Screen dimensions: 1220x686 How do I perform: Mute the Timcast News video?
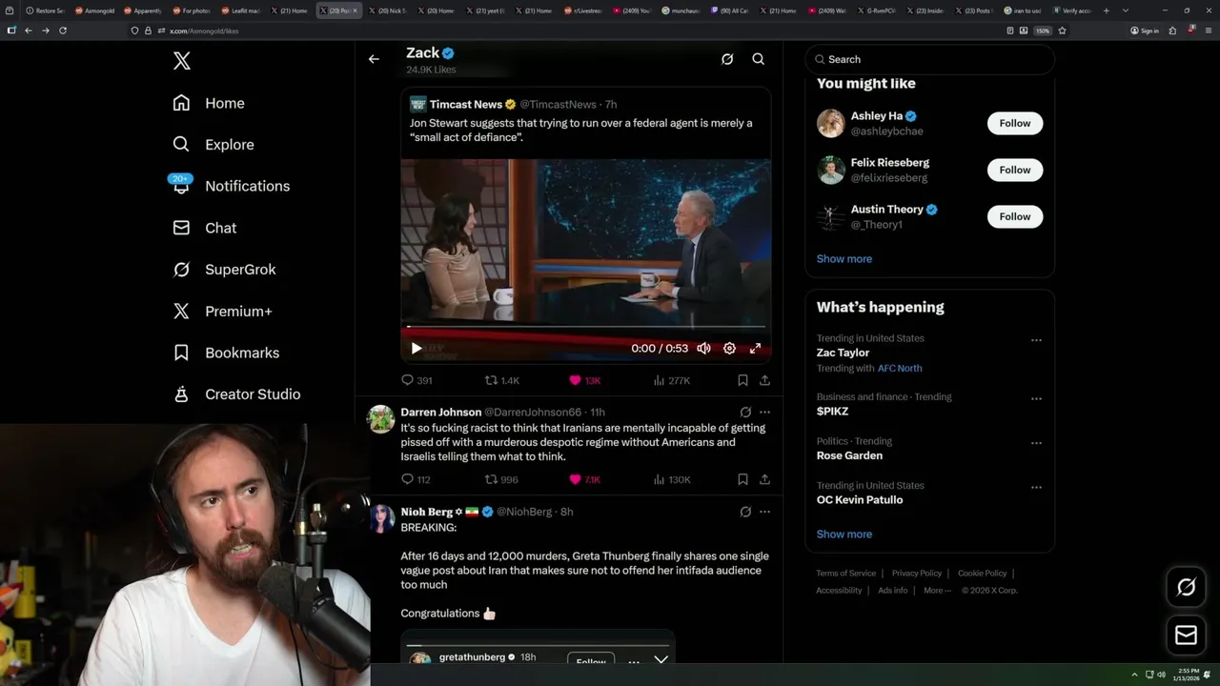703,349
